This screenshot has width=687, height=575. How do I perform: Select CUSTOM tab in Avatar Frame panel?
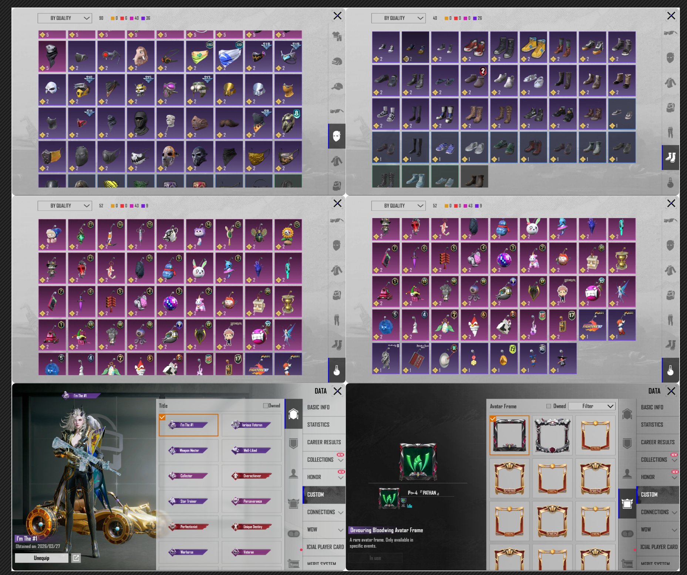[x=658, y=494]
